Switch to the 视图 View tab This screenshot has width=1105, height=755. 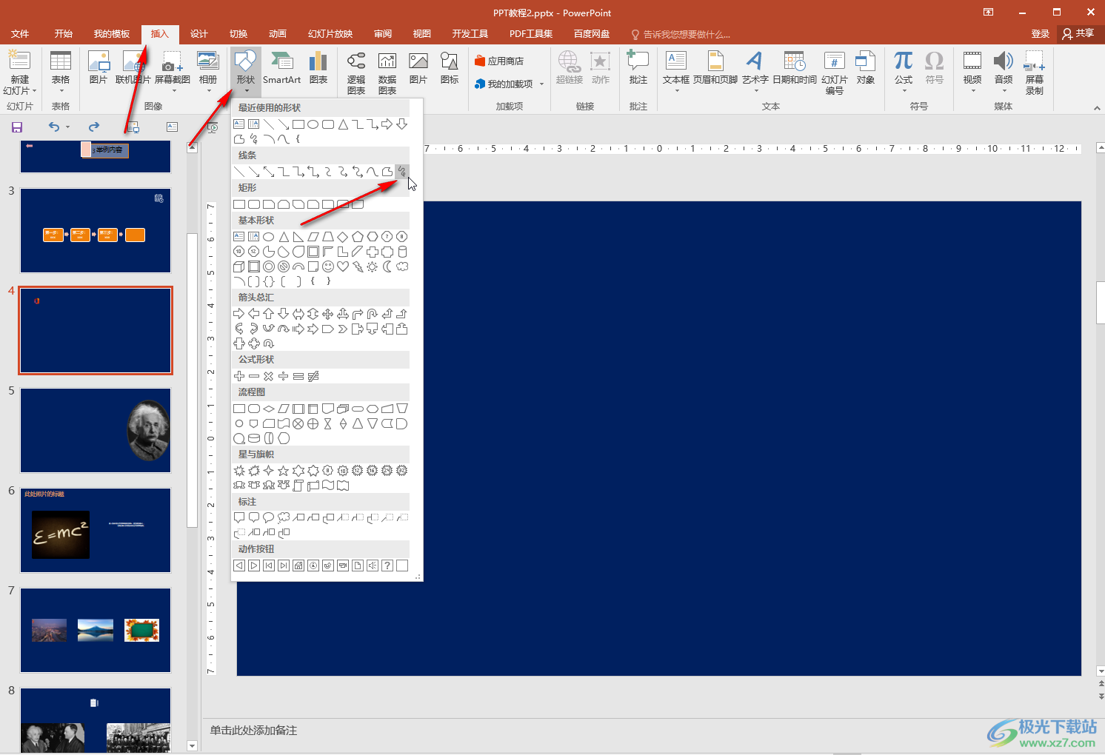[422, 34]
